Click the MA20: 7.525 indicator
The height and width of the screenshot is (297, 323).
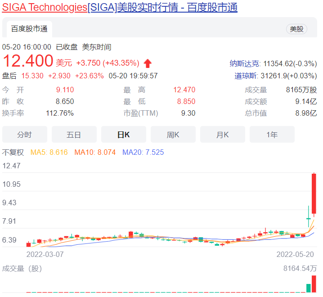[143, 152]
